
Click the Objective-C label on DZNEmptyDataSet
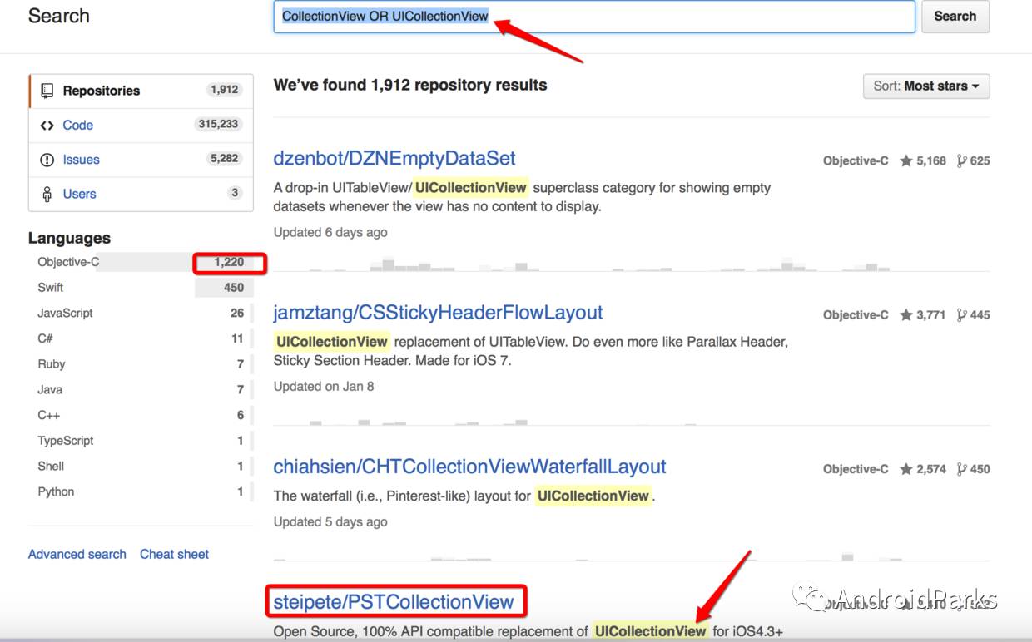pos(856,160)
